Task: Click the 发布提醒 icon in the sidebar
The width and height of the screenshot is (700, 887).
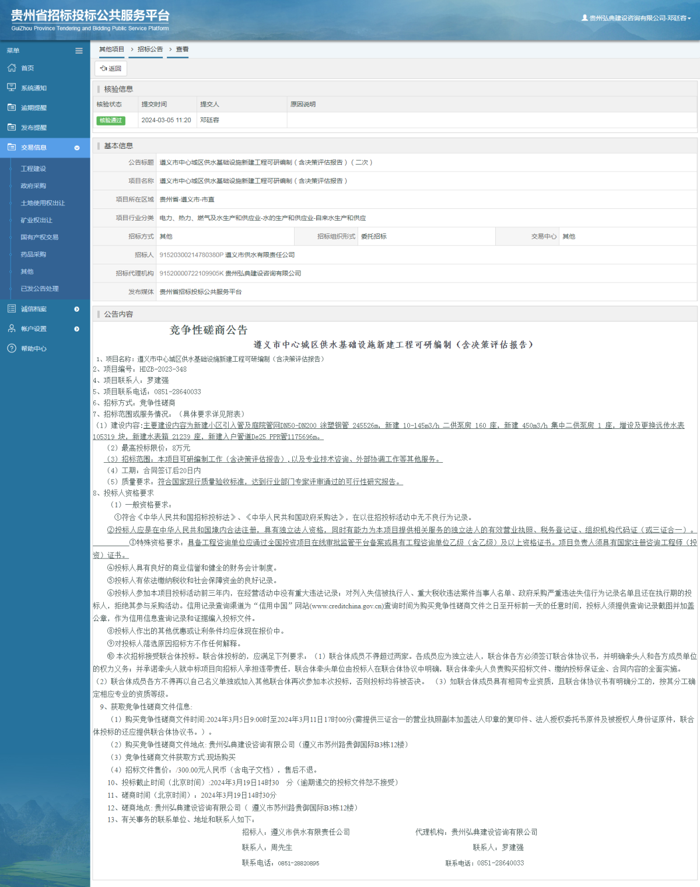Action: coord(12,127)
